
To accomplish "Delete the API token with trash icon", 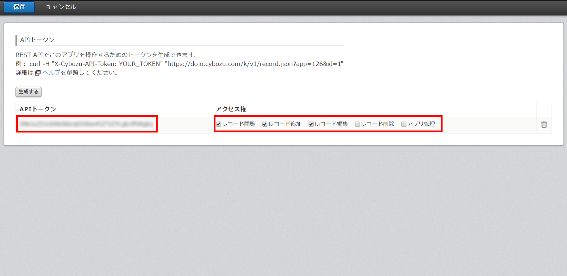I will point(544,124).
